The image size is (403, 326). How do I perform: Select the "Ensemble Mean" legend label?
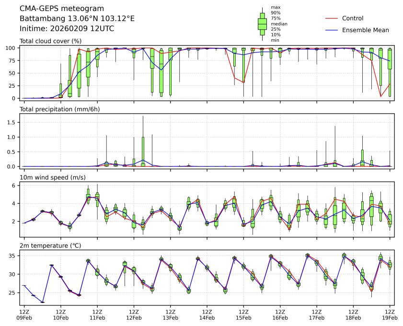click(365, 30)
